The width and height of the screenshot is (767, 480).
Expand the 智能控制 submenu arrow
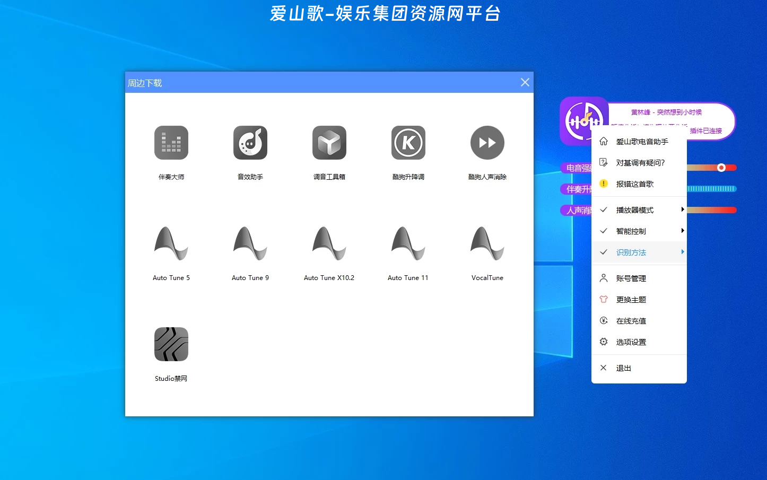pos(683,231)
